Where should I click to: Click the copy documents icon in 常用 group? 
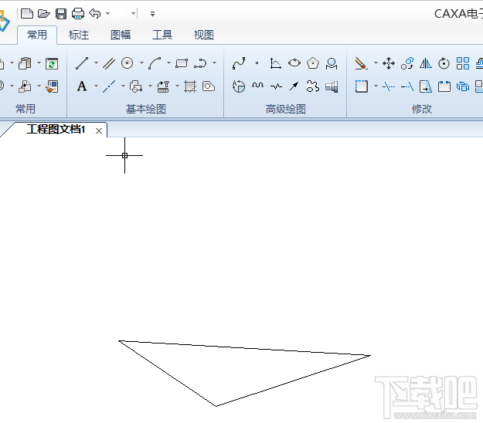click(25, 63)
